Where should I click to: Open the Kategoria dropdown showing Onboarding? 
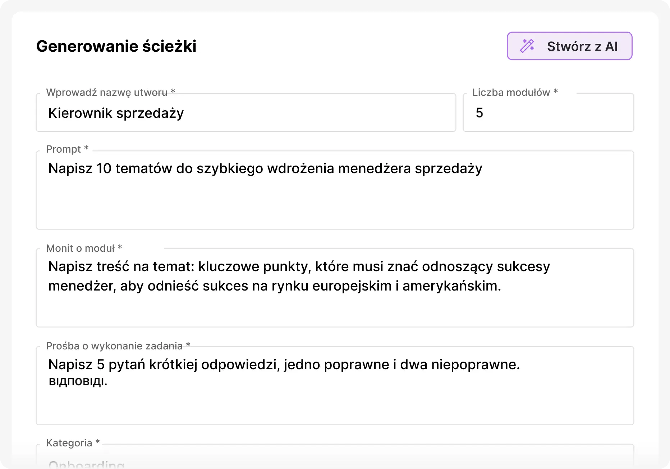point(334,461)
